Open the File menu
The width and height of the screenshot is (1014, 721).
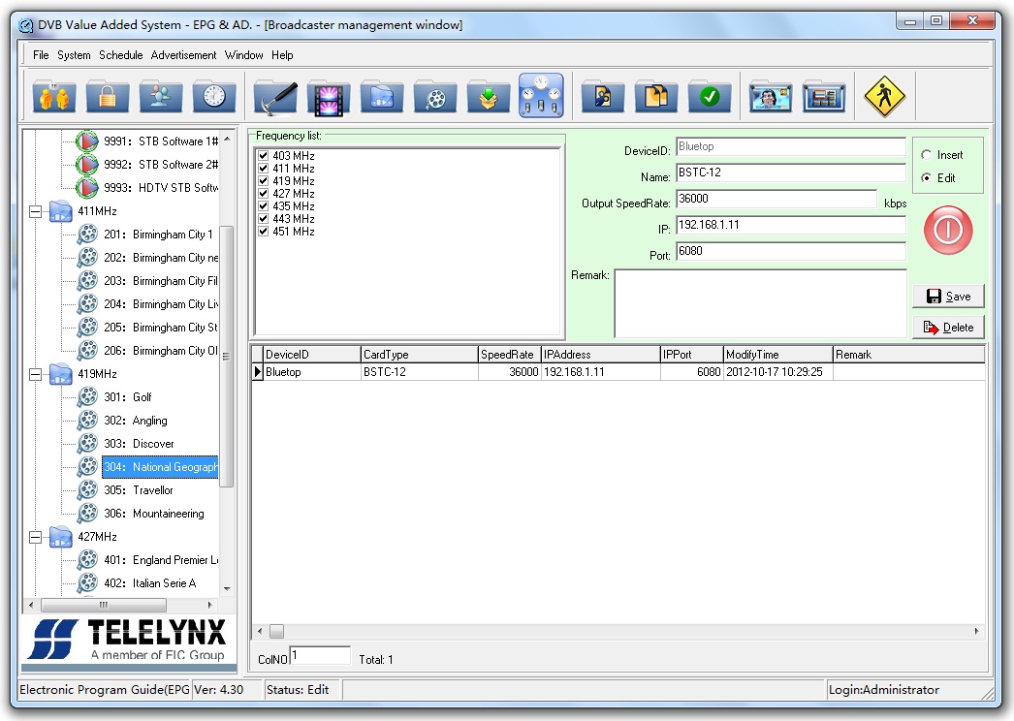[41, 55]
